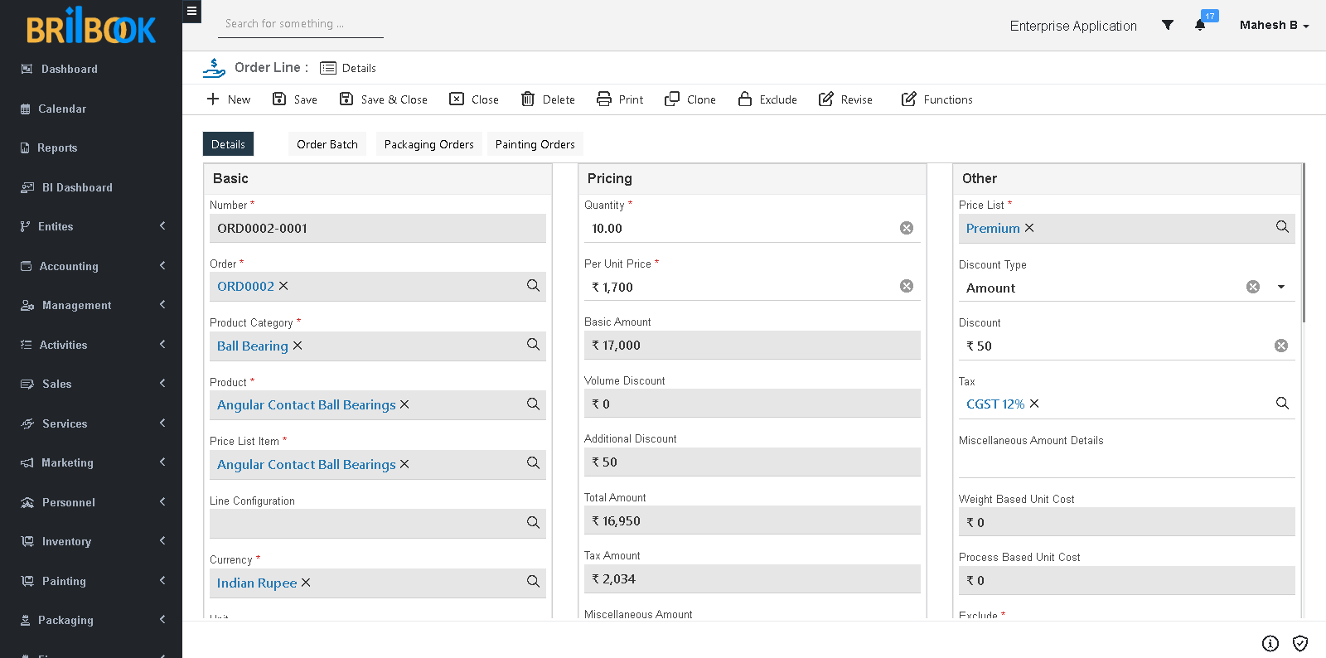Viewport: 1326px width, 658px height.
Task: Clear the Discount Type selection
Action: 1253,287
